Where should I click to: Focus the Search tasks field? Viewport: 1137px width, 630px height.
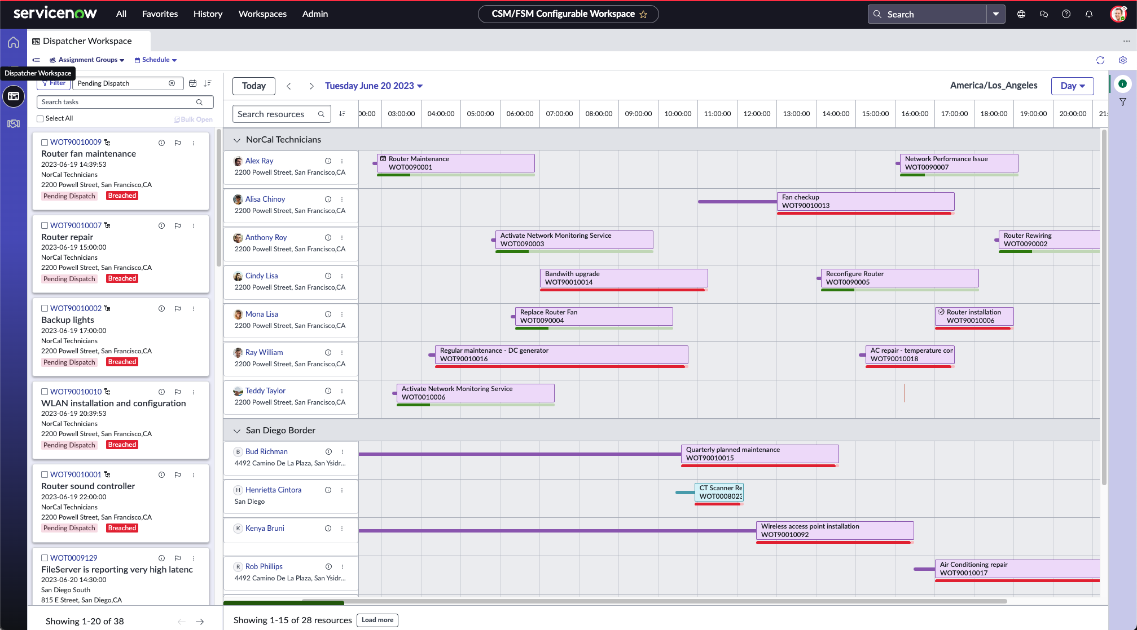coord(125,102)
